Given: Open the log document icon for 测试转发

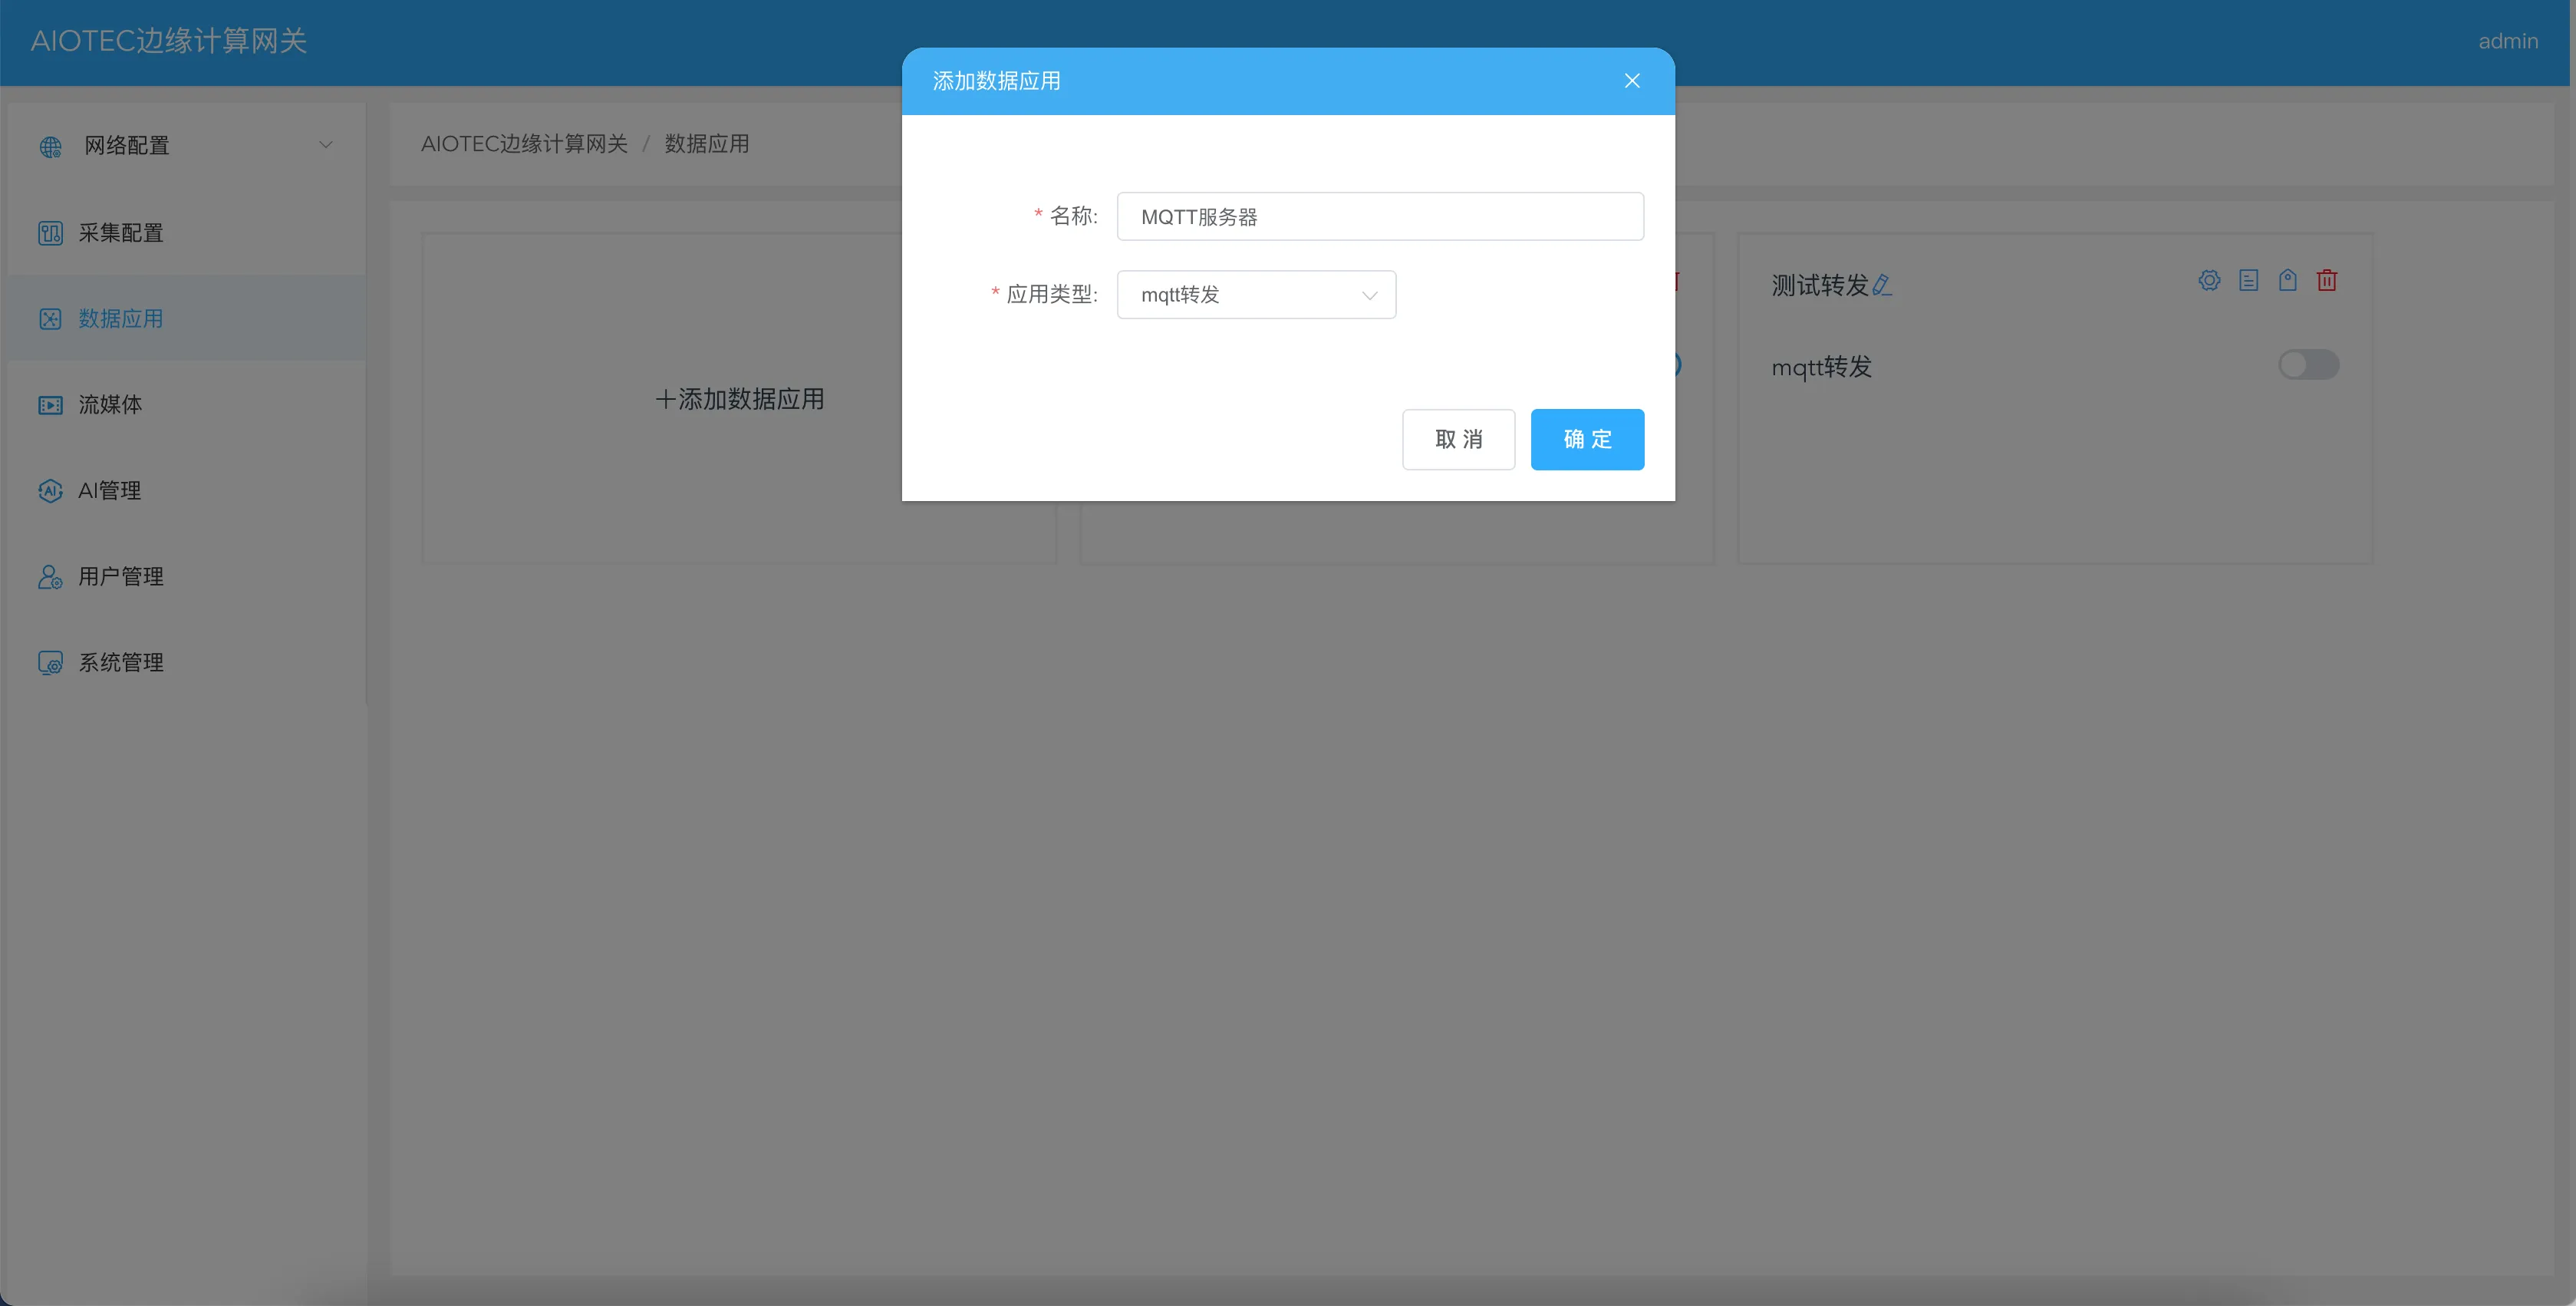Looking at the screenshot, I should point(2248,281).
